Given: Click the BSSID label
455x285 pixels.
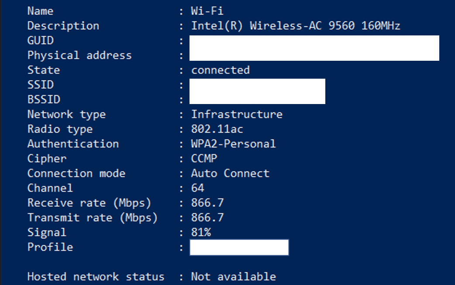Looking at the screenshot, I should (44, 99).
